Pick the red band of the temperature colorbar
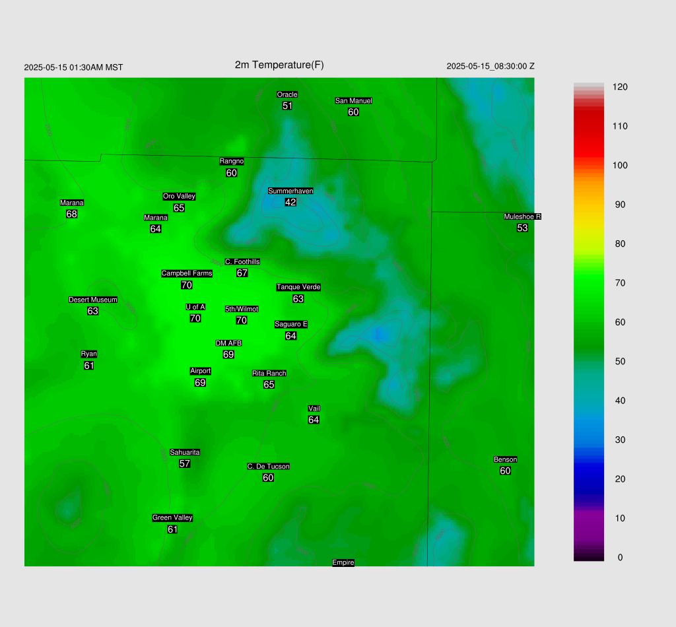This screenshot has height=627, width=676. tap(588, 133)
